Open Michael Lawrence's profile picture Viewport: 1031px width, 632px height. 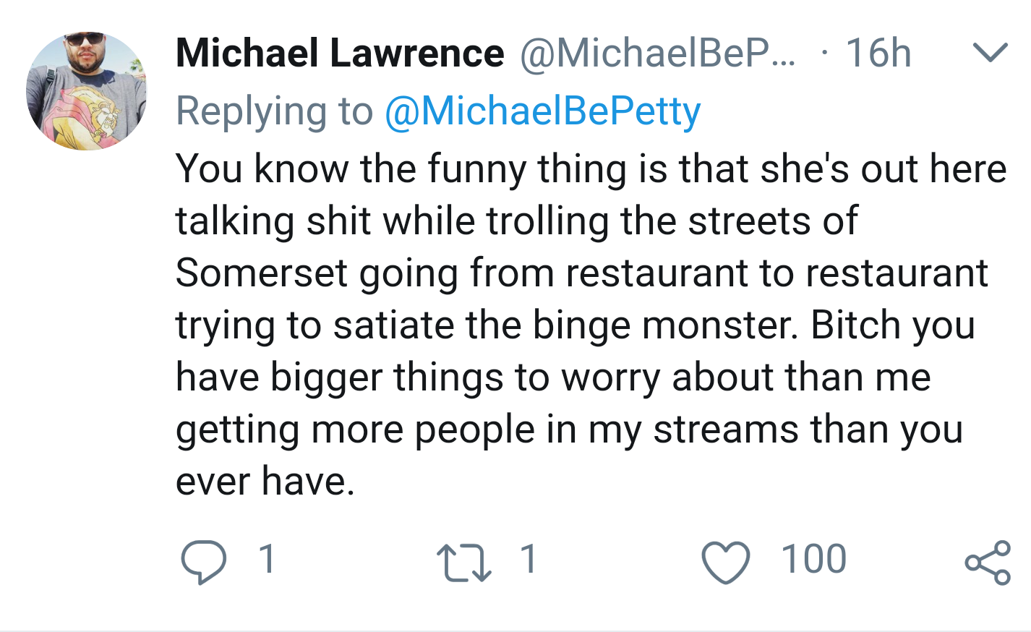(87, 91)
